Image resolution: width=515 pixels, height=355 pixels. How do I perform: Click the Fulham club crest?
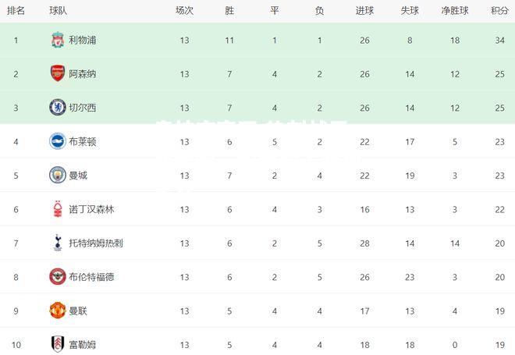pos(58,344)
